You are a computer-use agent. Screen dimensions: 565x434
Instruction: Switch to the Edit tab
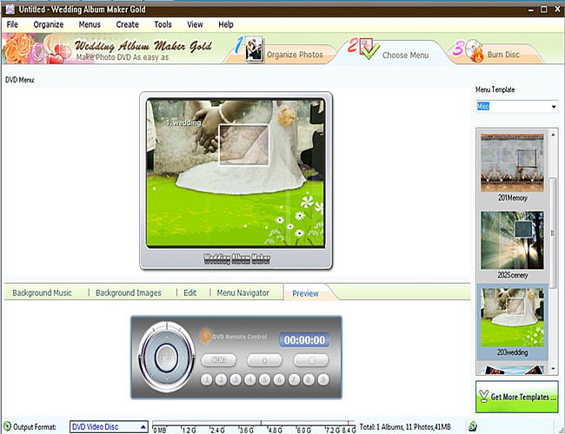point(189,293)
